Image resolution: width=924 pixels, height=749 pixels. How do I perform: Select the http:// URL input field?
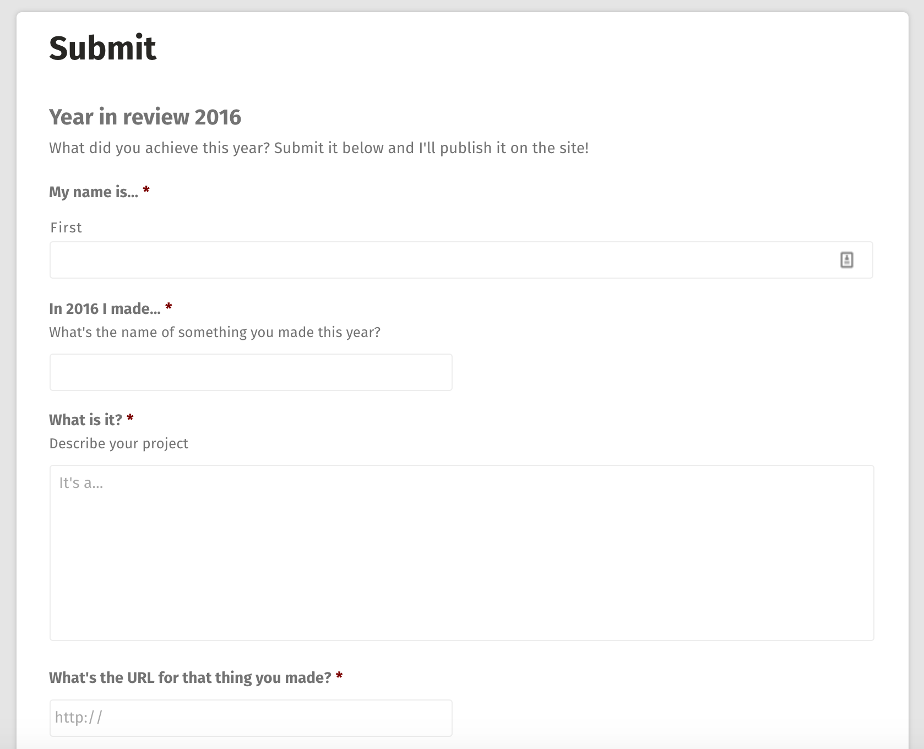[x=251, y=718]
